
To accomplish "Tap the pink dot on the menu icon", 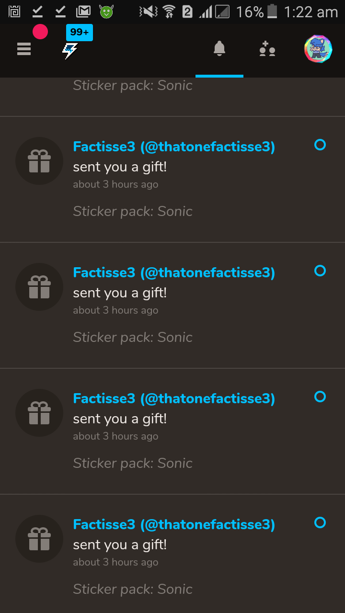I will point(40,32).
